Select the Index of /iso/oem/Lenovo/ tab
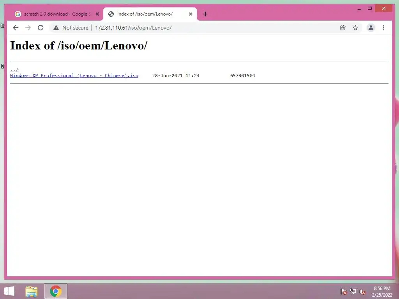Image resolution: width=399 pixels, height=299 pixels. tap(150, 14)
